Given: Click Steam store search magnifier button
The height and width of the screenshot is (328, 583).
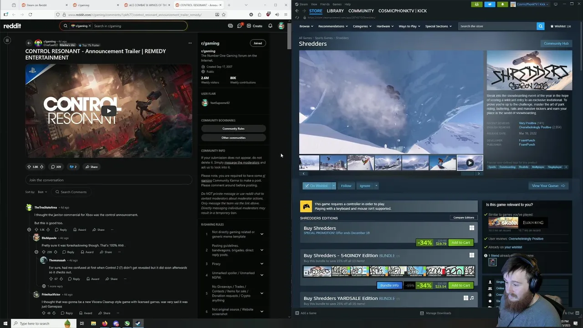Looking at the screenshot, I should pyautogui.click(x=540, y=26).
